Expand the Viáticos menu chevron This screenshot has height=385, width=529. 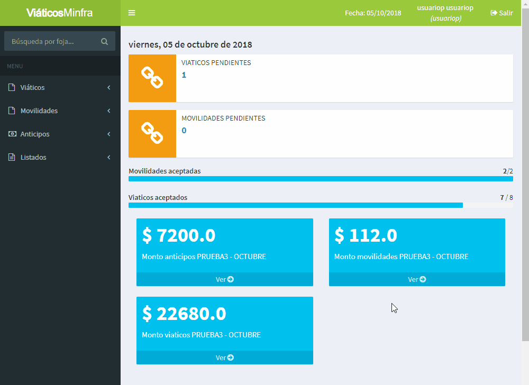[108, 87]
